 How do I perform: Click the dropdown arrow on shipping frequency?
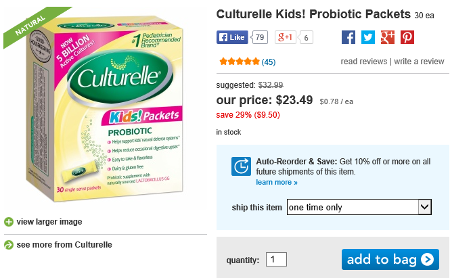425,207
